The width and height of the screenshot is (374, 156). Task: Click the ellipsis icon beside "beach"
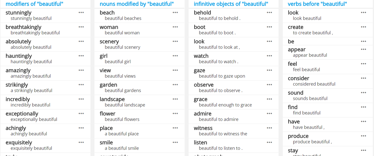pyautogui.click(x=175, y=12)
